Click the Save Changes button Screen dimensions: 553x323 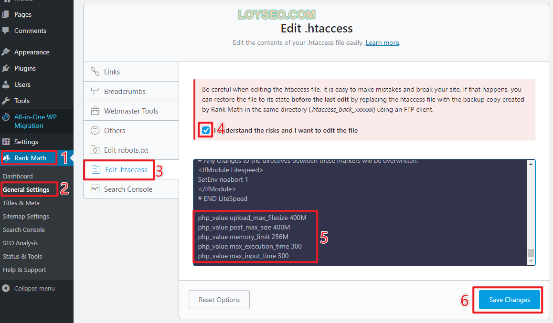[x=509, y=300]
